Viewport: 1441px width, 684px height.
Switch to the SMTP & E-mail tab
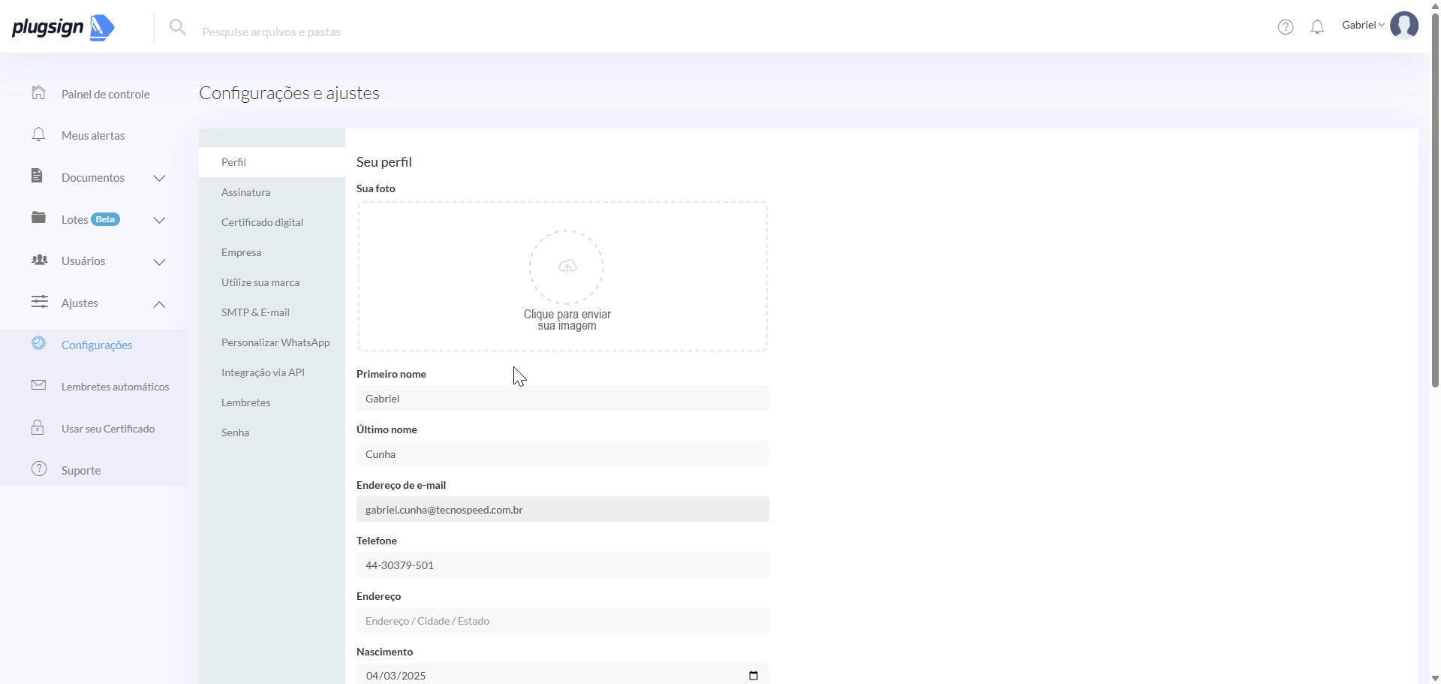(x=272, y=312)
